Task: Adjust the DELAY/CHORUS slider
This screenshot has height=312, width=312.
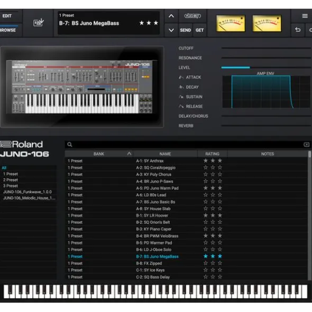Action: (x=266, y=116)
